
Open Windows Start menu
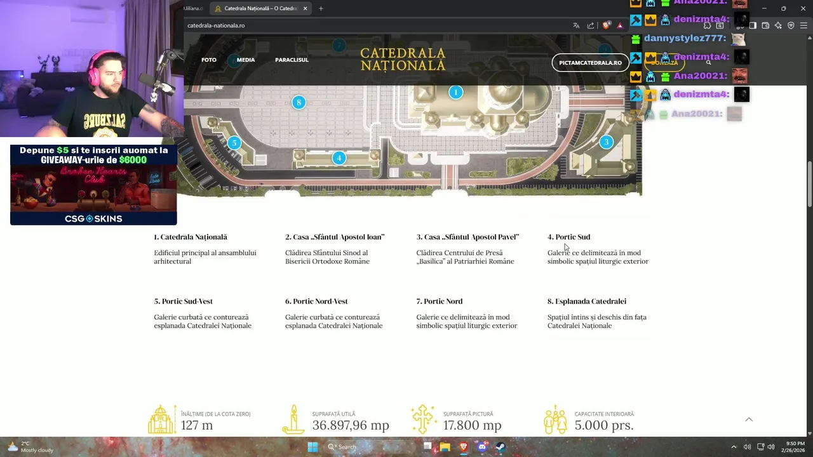tap(312, 447)
